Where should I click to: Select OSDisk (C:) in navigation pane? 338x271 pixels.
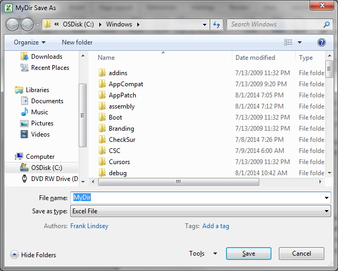pyautogui.click(x=42, y=168)
